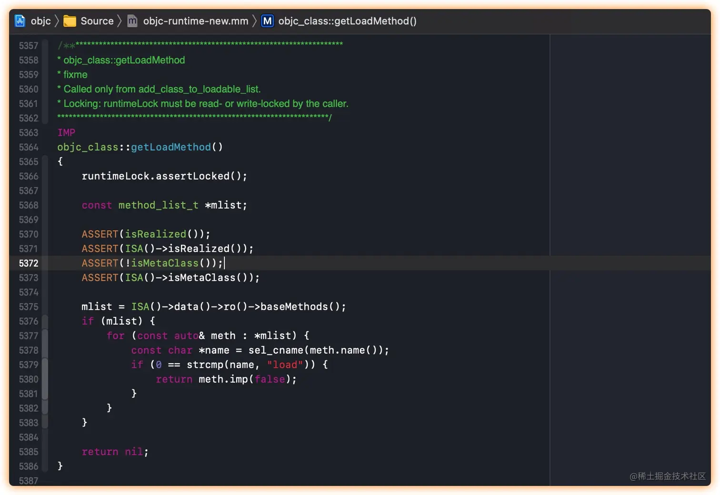Click the 'fixme' comment on line 5359
The height and width of the screenshot is (495, 720).
tap(76, 75)
